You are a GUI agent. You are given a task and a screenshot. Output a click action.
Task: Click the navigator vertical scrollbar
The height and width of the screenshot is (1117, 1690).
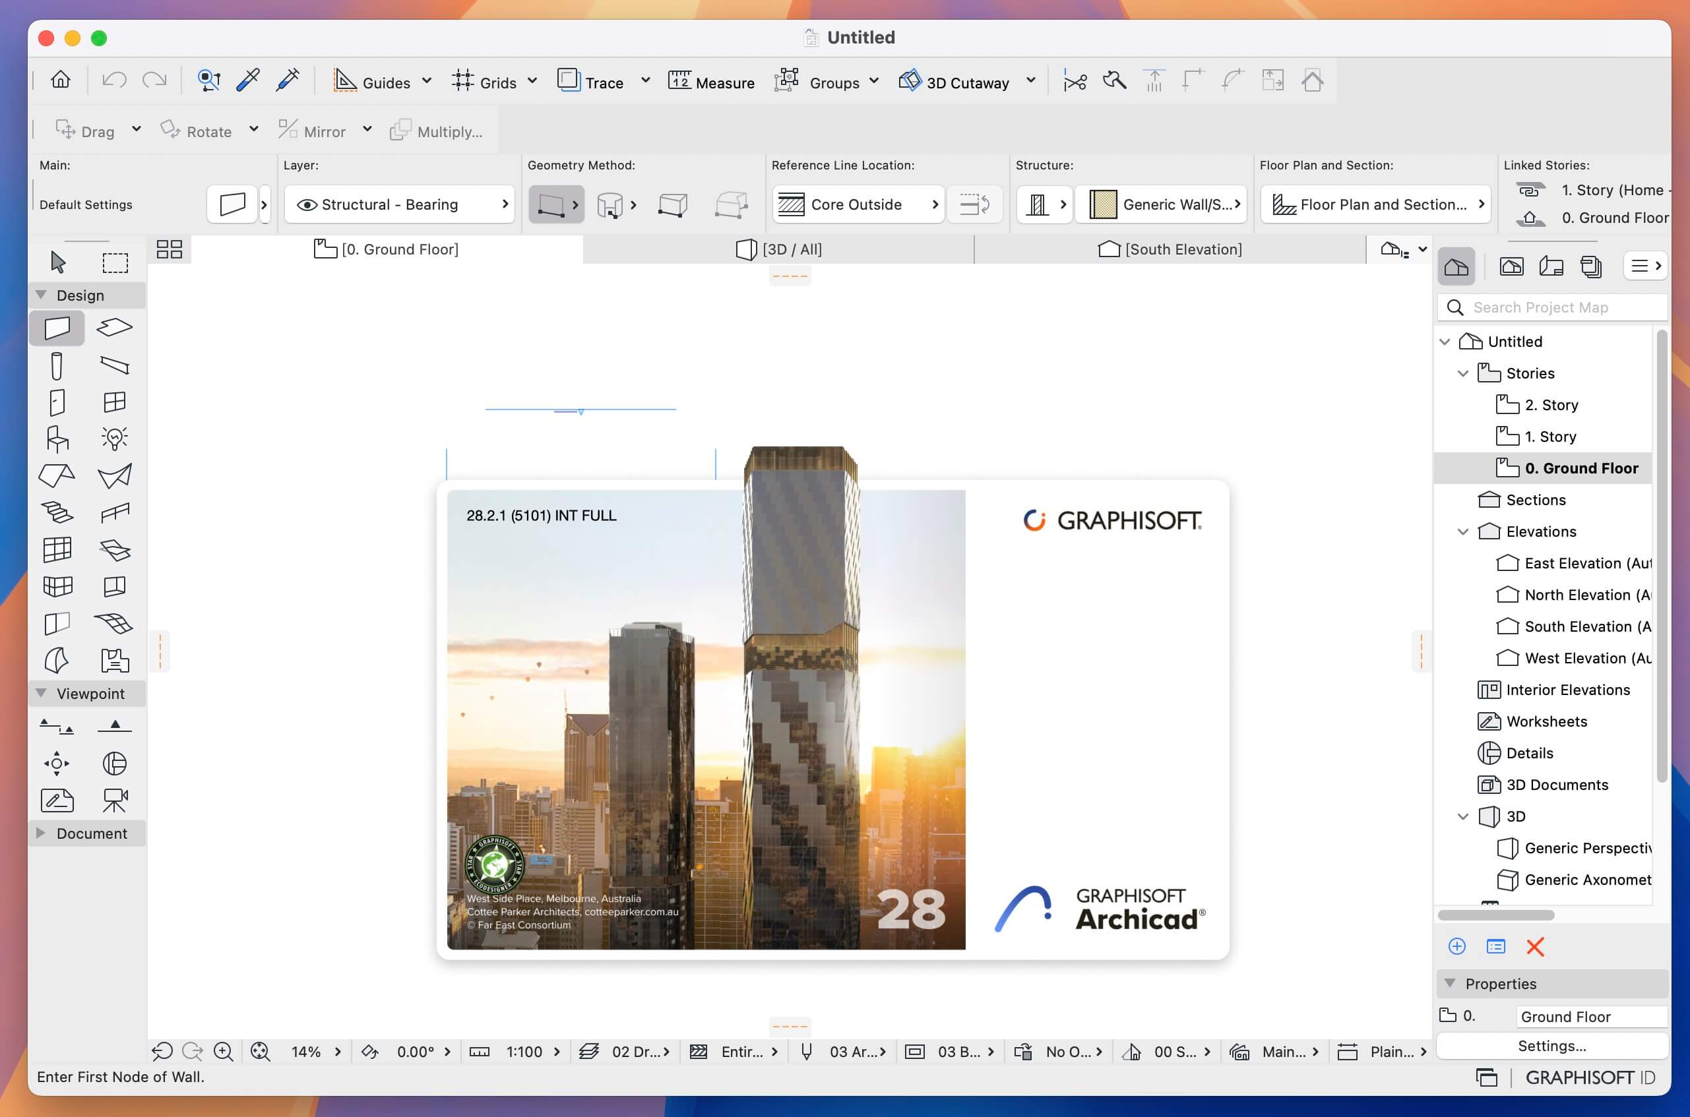(x=1662, y=556)
